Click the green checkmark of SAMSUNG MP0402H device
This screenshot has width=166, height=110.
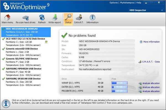coord(4,69)
